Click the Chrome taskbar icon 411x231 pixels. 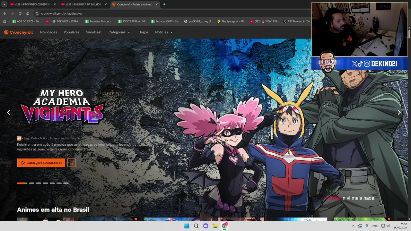point(225,226)
